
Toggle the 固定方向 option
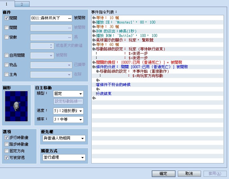pos(6,151)
